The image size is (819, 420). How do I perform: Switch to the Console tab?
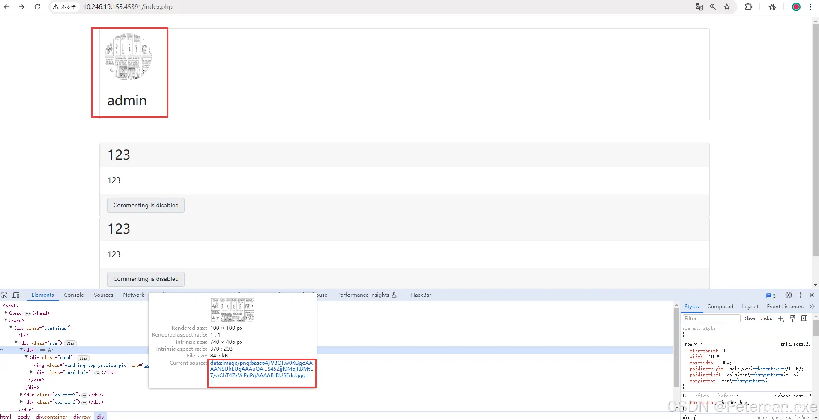(x=74, y=295)
